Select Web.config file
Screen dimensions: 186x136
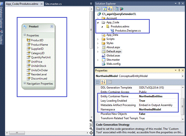tap(113, 64)
